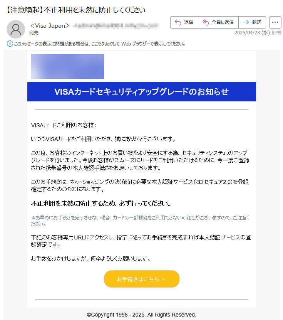Screen dimensions: 283x320
Task: Click the blue info circle icon
Action: click(x=10, y=44)
